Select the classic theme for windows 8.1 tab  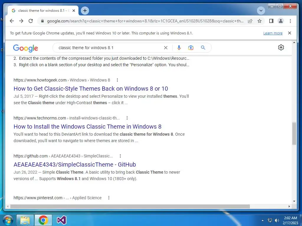(43, 11)
